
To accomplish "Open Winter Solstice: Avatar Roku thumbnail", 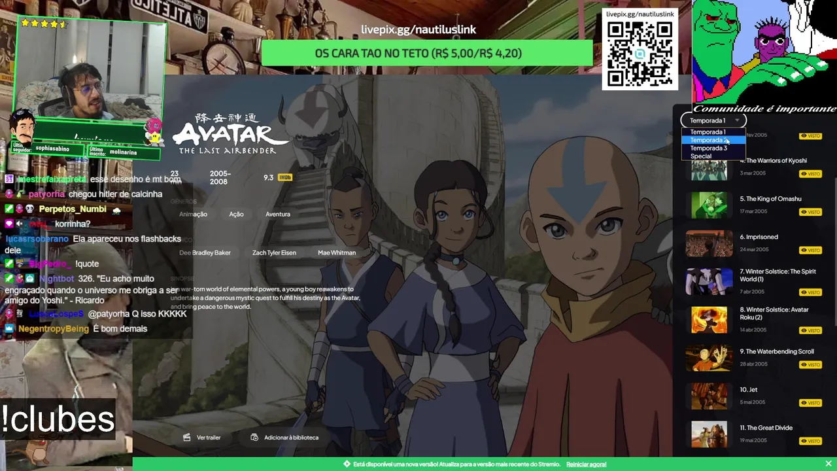I will tap(709, 320).
